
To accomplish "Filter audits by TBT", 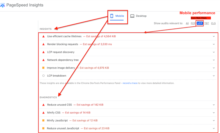I will point(207,23).
